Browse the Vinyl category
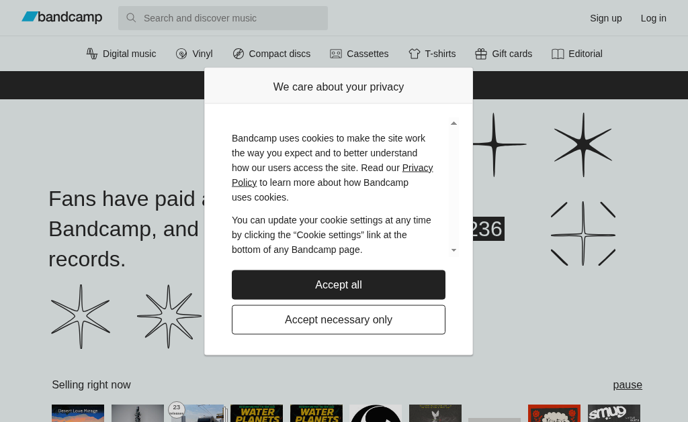The width and height of the screenshot is (688, 422). click(x=202, y=54)
